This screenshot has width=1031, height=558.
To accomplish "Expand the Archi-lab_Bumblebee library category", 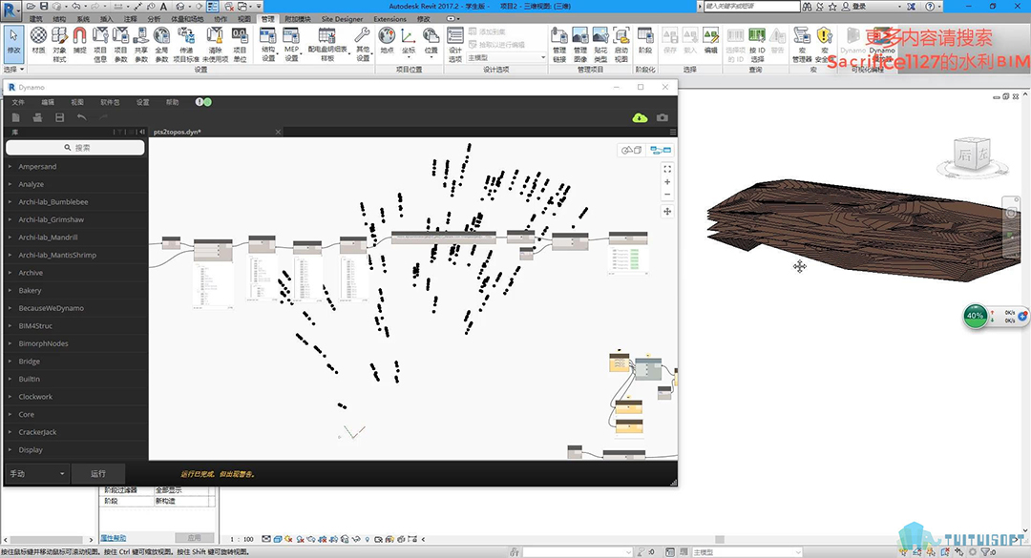I will click(53, 202).
